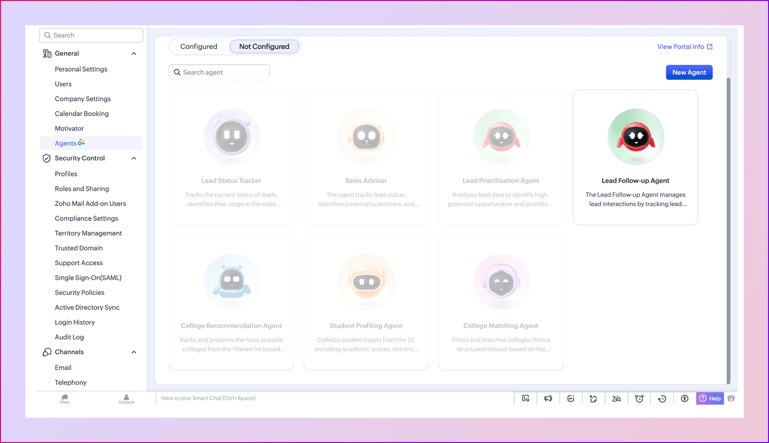Viewport: 769px width, 443px height.
Task: Collapse the Channels section
Action: coord(134,352)
